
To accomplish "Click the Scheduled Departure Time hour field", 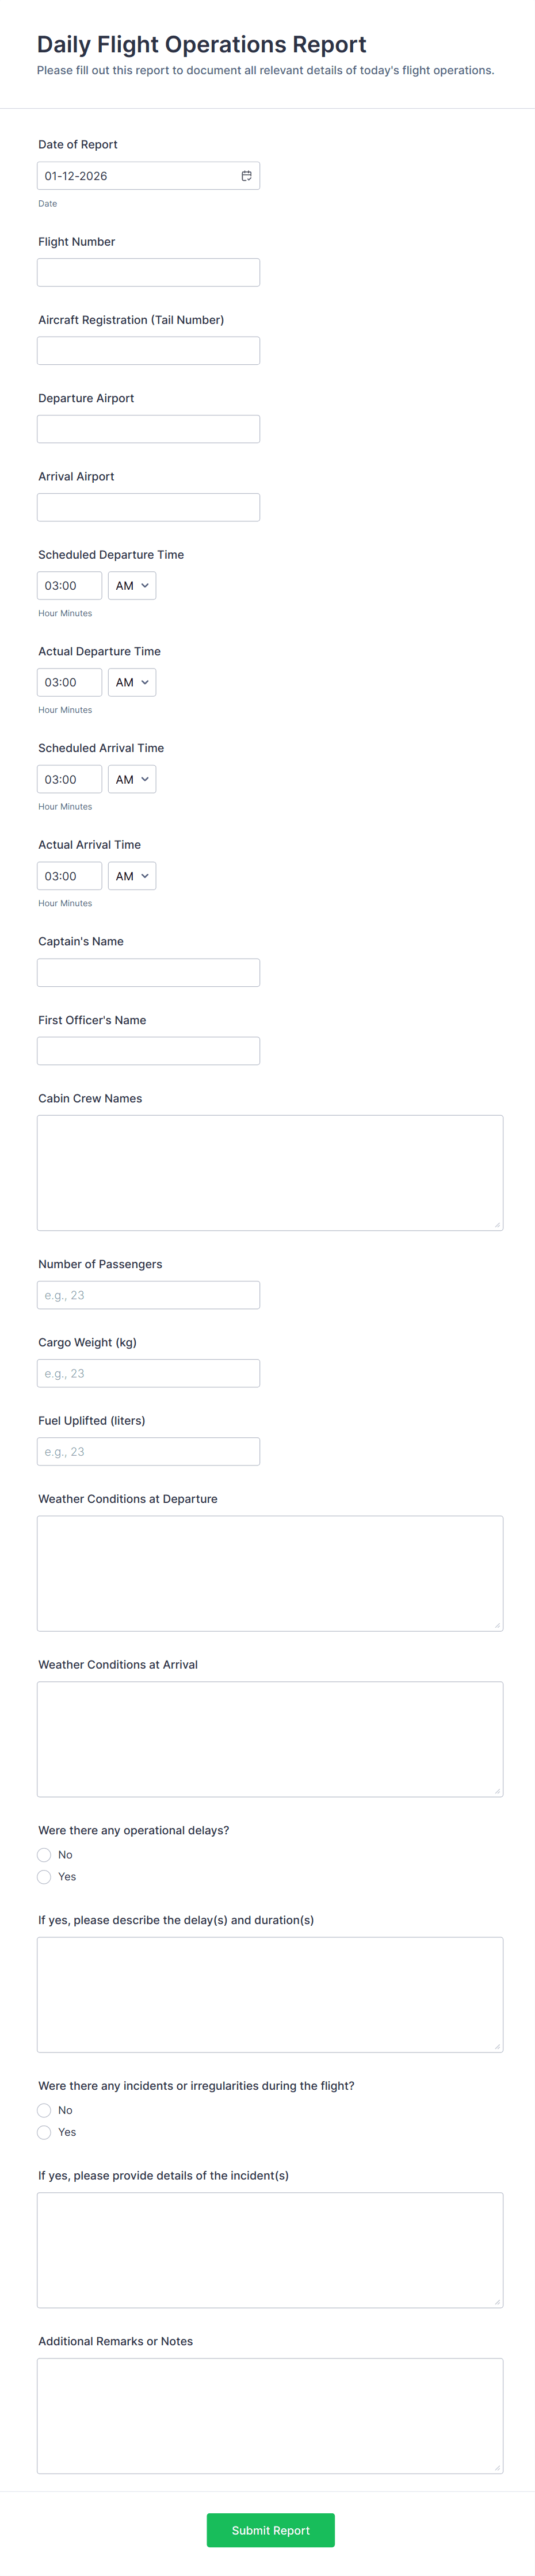I will (x=69, y=586).
